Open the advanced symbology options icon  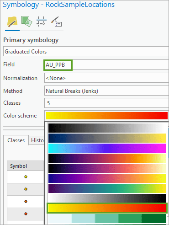pyautogui.click(x=56, y=21)
